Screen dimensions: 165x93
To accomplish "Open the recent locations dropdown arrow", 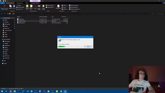I will 6,14.
